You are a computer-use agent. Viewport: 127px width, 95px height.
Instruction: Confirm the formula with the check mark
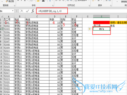point(27,11)
